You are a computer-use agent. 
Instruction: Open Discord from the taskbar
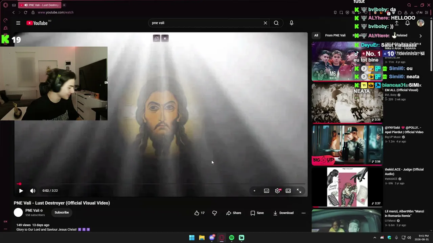pyautogui.click(x=212, y=238)
